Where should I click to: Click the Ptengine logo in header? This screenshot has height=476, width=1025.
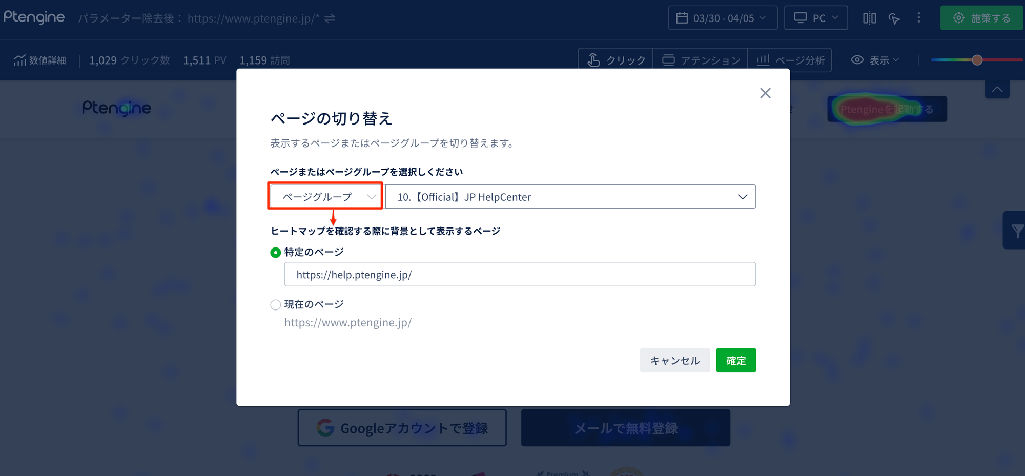34,17
